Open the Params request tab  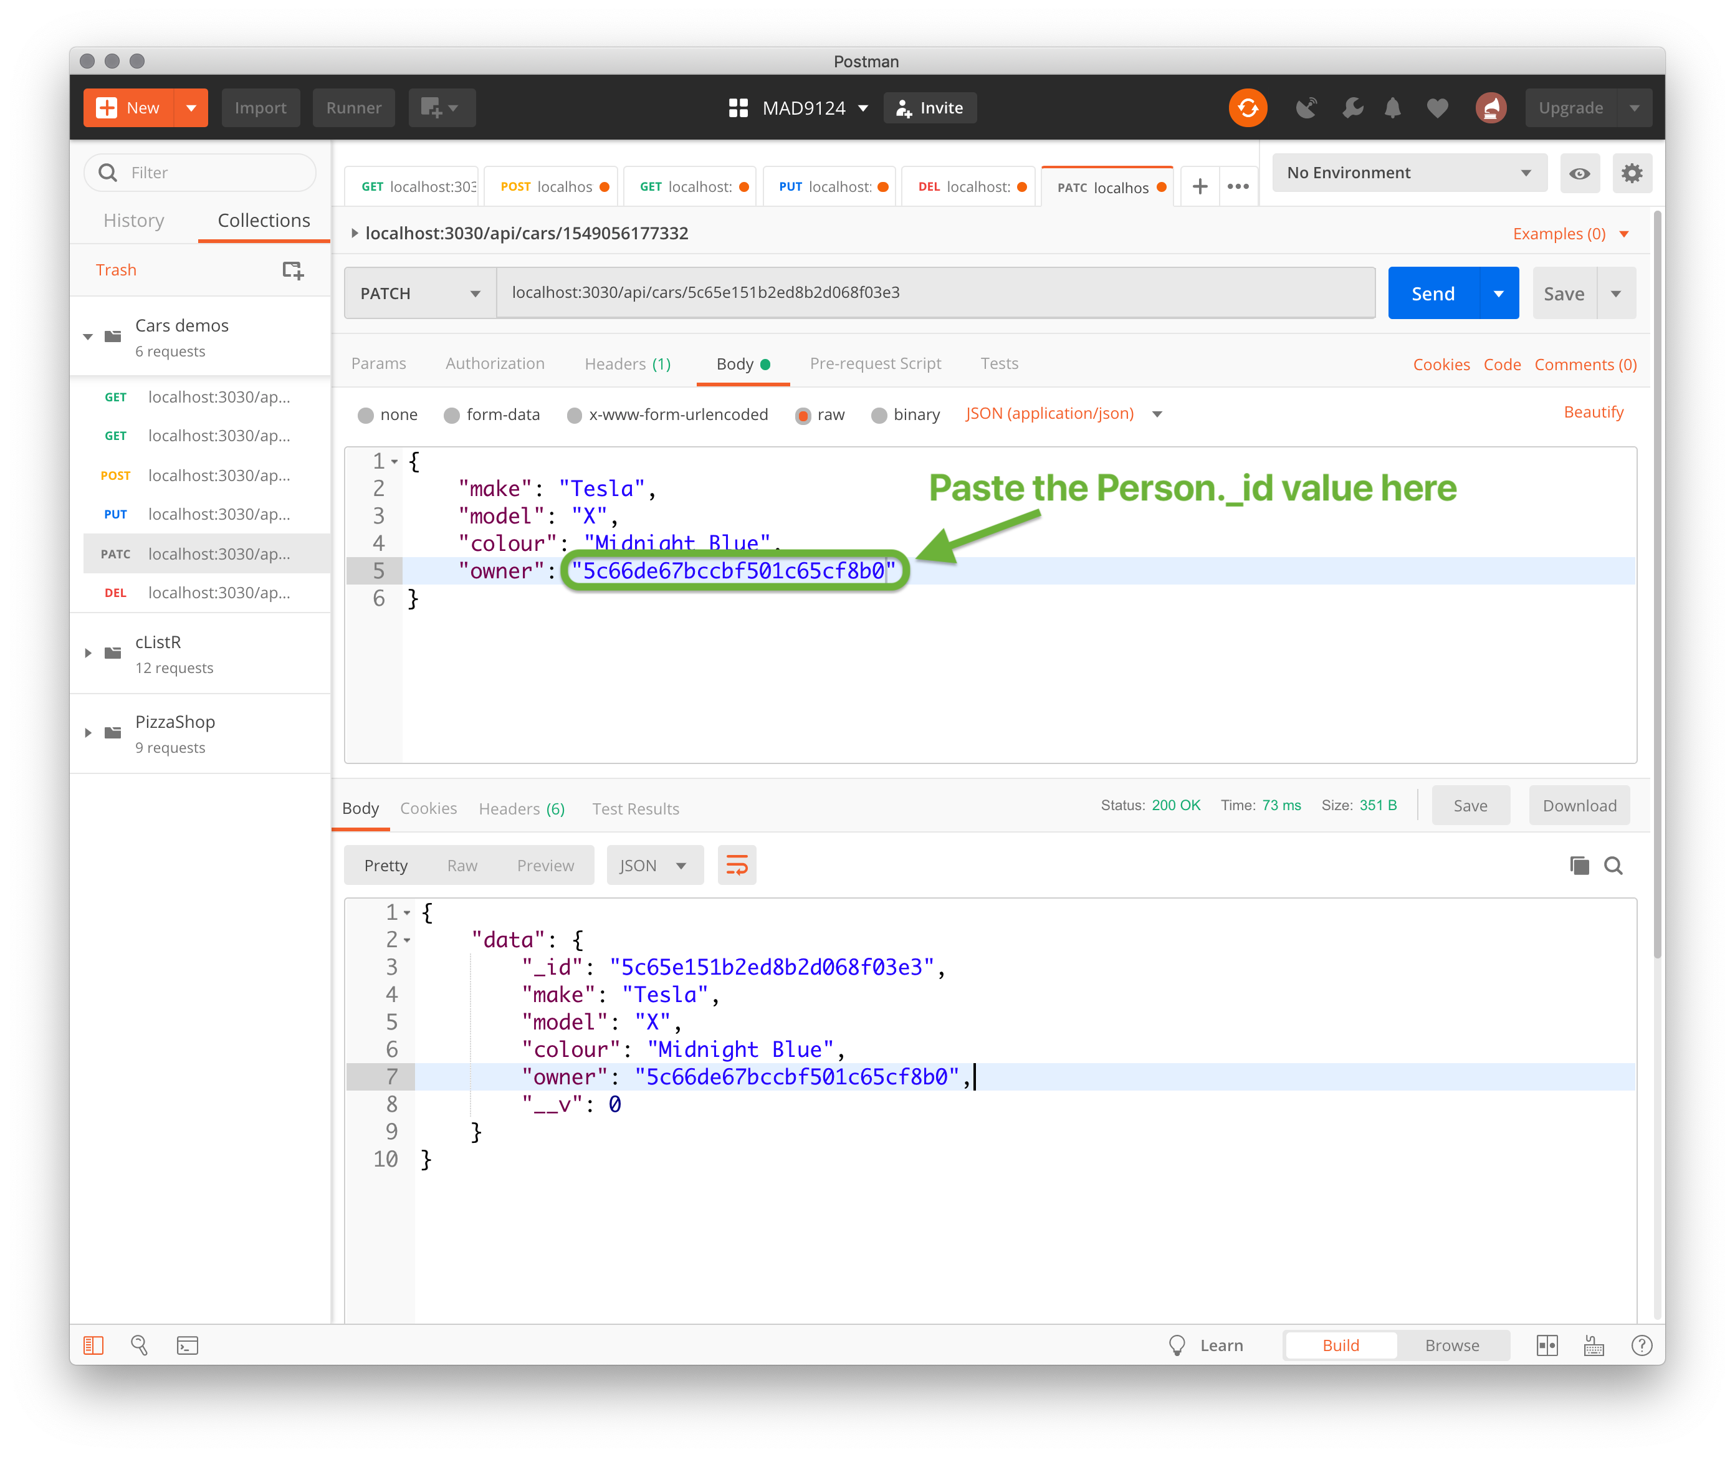(378, 363)
